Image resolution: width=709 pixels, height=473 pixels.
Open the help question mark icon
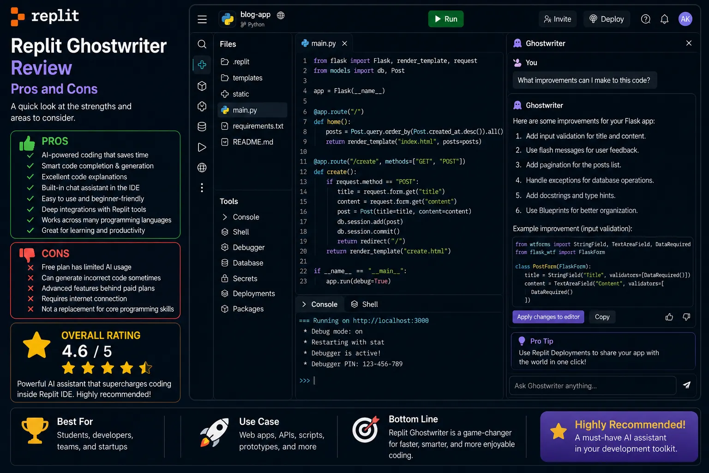(x=646, y=19)
